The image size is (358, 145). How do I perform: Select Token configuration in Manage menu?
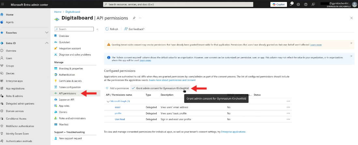[x=70, y=87]
